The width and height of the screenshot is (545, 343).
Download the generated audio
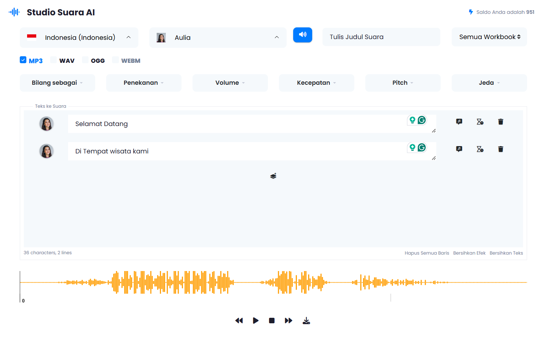point(306,321)
